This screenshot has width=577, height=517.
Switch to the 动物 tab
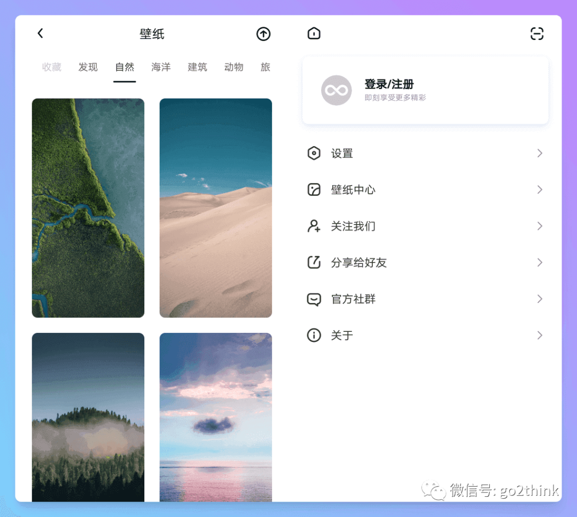pos(233,67)
